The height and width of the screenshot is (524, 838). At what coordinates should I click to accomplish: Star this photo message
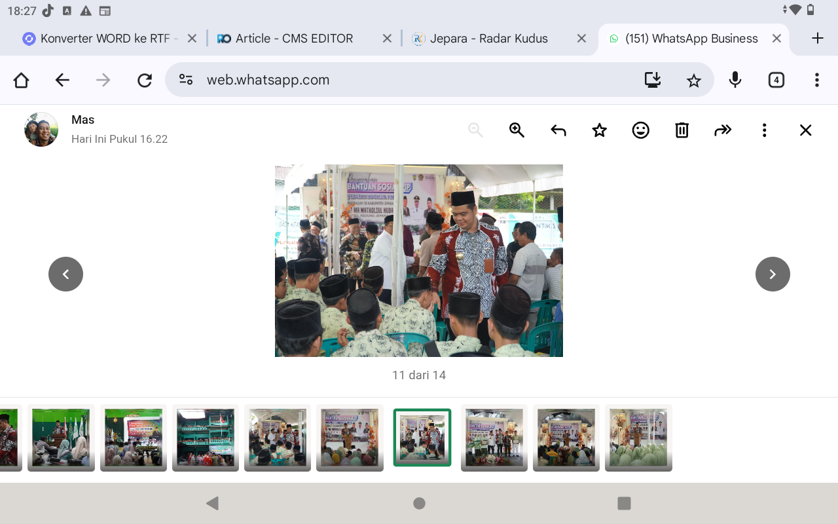(599, 130)
